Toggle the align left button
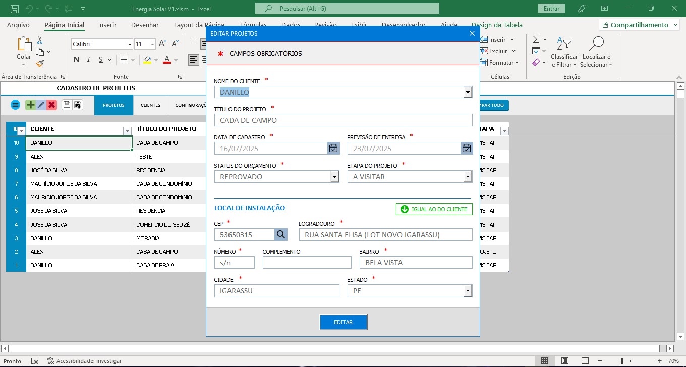 (x=194, y=60)
